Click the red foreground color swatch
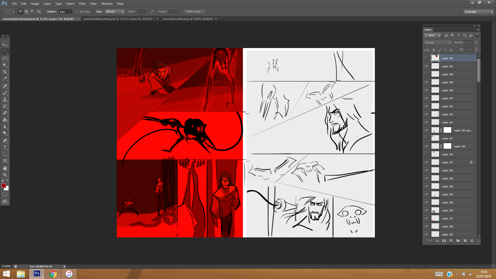Viewport: 496px width, 279px height. (x=4, y=185)
